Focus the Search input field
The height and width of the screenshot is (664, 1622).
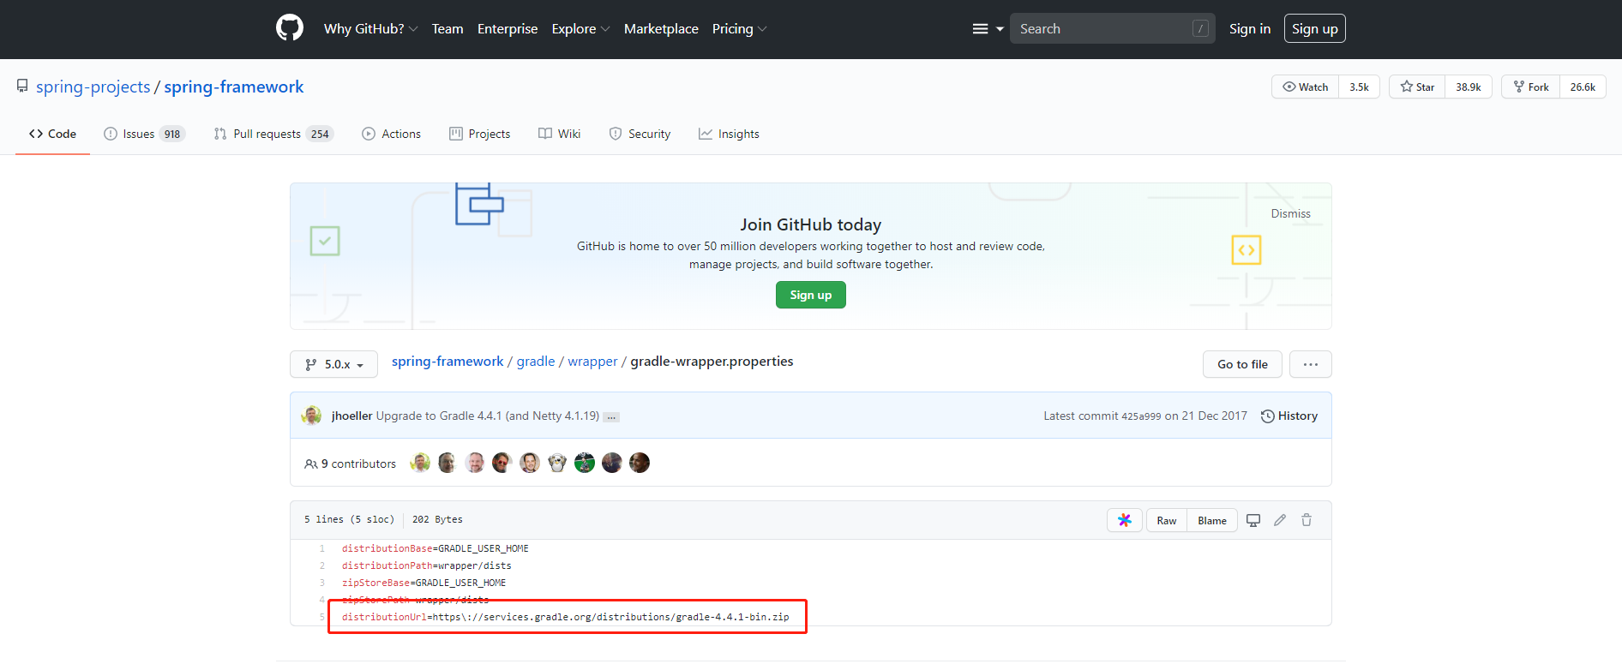1112,29
